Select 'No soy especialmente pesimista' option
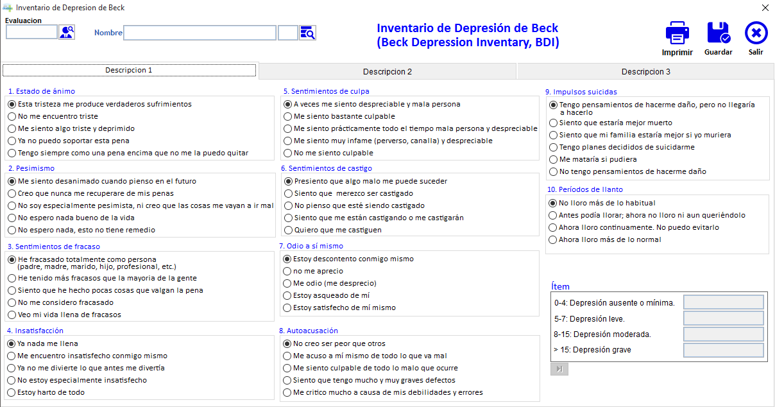Viewport: 775px width, 407px height. pyautogui.click(x=141, y=205)
